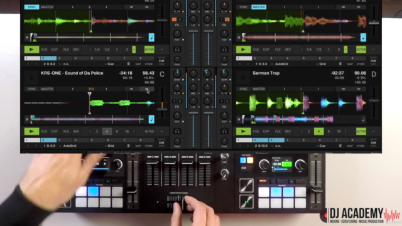Image resolution: width=402 pixels, height=226 pixels.
Task: Nudge tempo forward on top-right deck
Action: 359,7
